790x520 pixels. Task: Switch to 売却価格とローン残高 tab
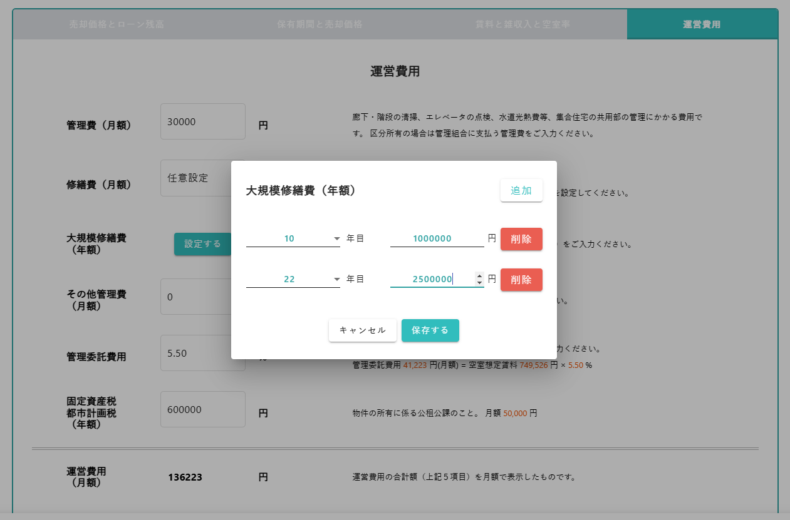(117, 24)
